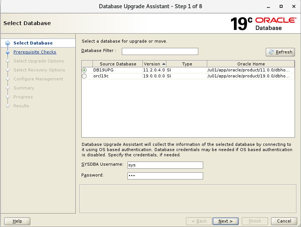Viewport: 301px width, 227px height.
Task: Click the SYSDBA Username field
Action: 165,165
